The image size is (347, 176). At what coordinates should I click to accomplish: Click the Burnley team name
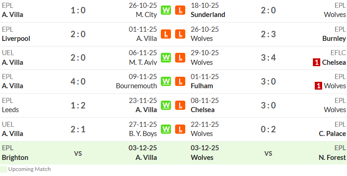tap(334, 39)
